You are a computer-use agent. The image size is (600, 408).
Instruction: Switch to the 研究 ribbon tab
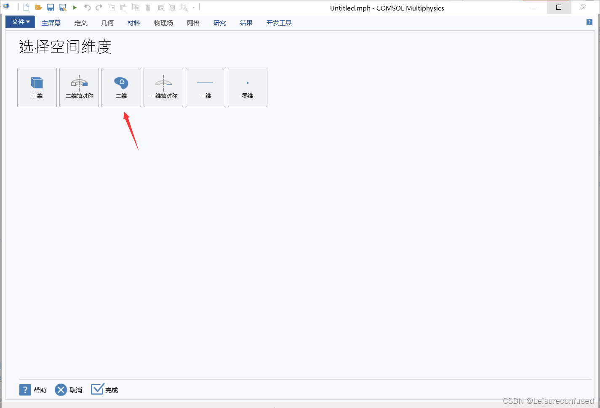[x=220, y=23]
